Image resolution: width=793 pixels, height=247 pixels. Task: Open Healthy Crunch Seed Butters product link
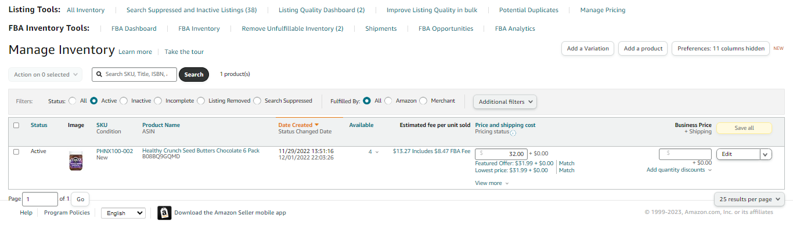click(x=201, y=151)
